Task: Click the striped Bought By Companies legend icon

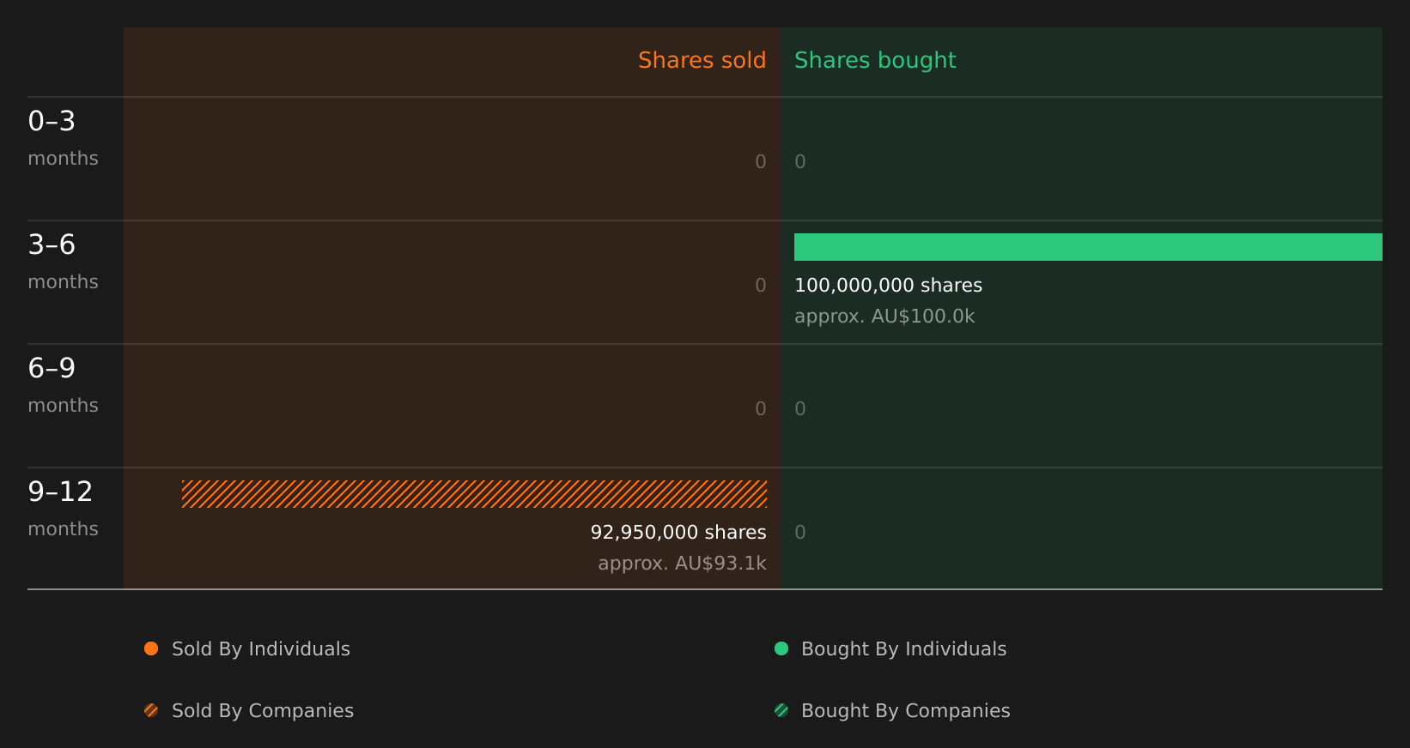Action: (781, 710)
